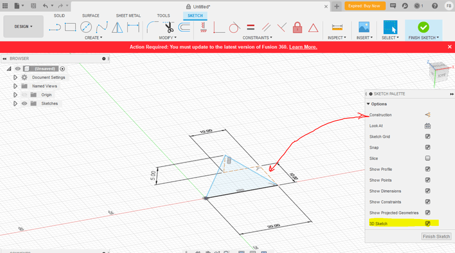Screen dimensions: 455x253
Task: Select the Line sketch tool
Action: tap(55, 28)
